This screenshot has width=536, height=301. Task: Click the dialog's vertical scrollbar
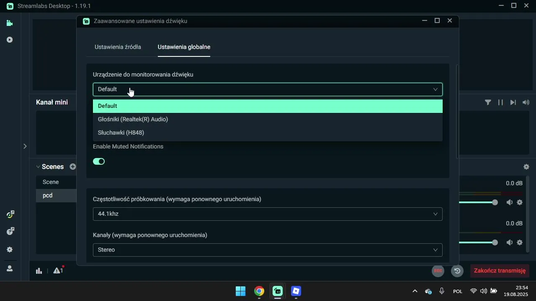(x=457, y=112)
